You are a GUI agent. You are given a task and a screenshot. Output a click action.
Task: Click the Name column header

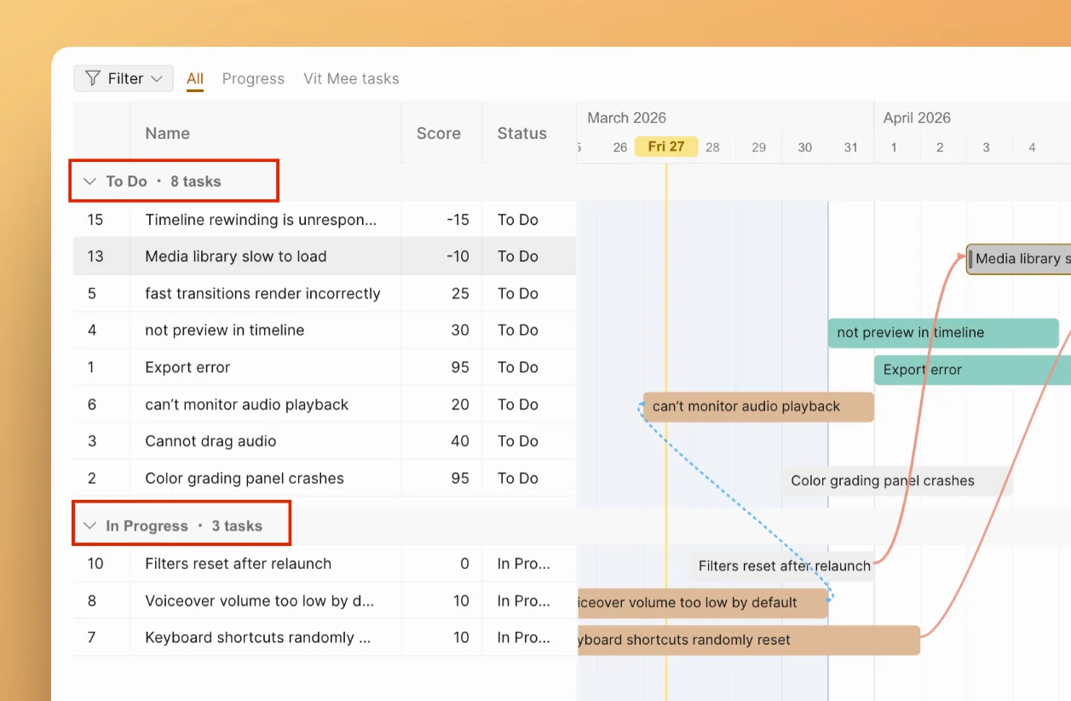point(167,133)
